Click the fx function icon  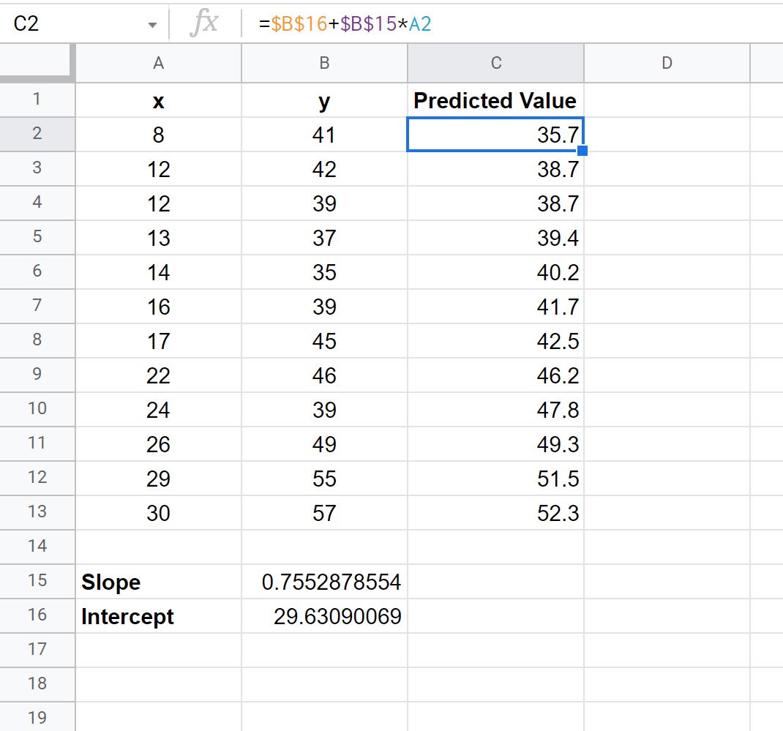pyautogui.click(x=204, y=23)
